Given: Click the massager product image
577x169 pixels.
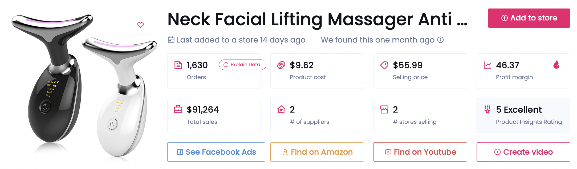Looking at the screenshot, I should tap(83, 88).
